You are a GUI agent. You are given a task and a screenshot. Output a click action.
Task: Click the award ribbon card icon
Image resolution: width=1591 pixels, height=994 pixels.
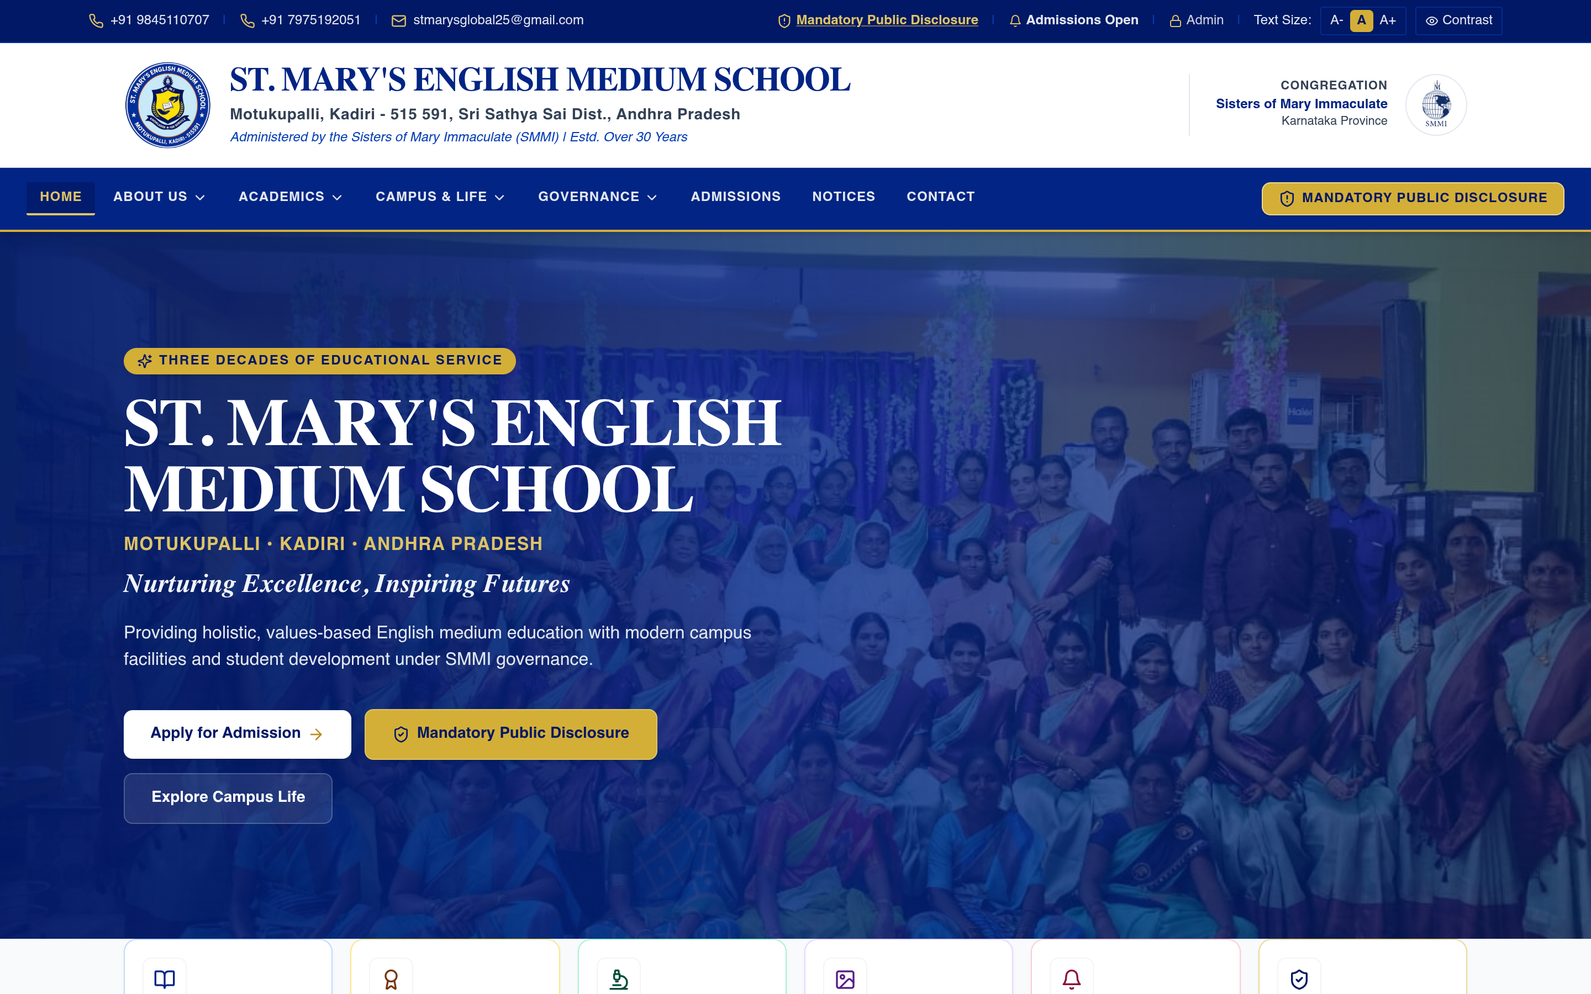pos(391,979)
